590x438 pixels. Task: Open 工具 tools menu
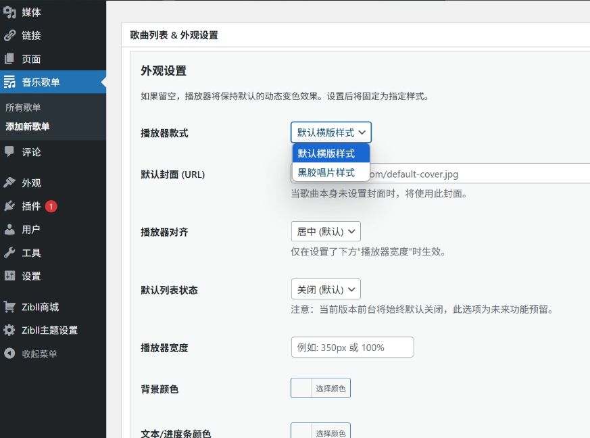(x=53, y=253)
